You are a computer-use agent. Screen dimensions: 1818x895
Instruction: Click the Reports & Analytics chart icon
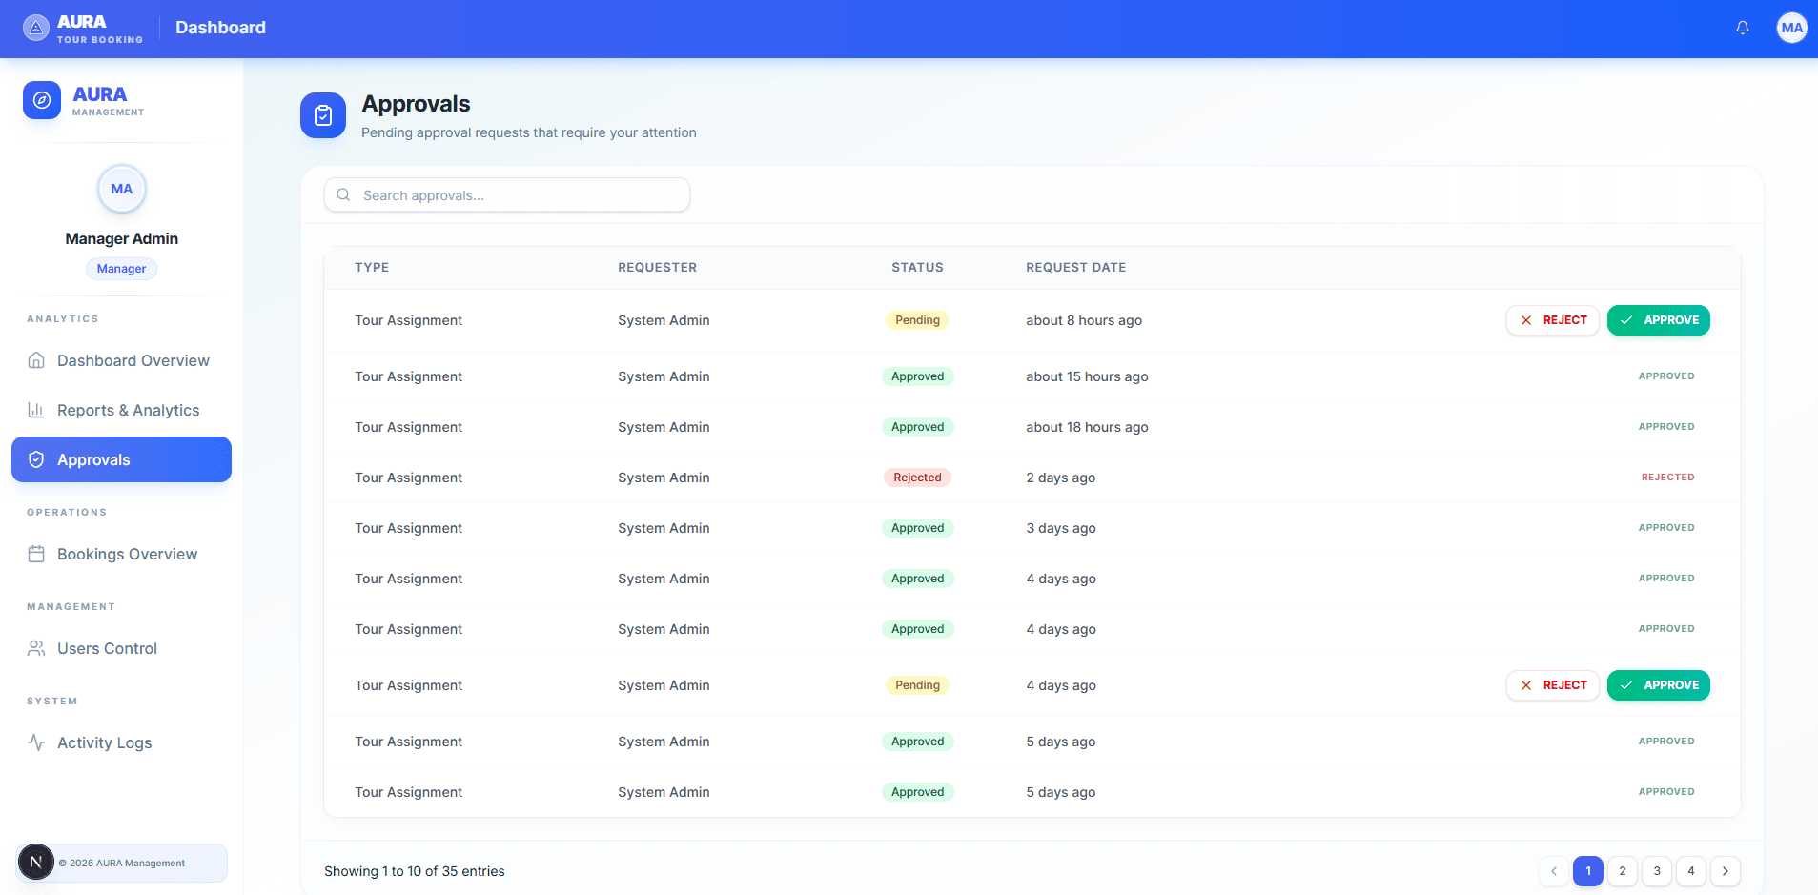(x=36, y=410)
